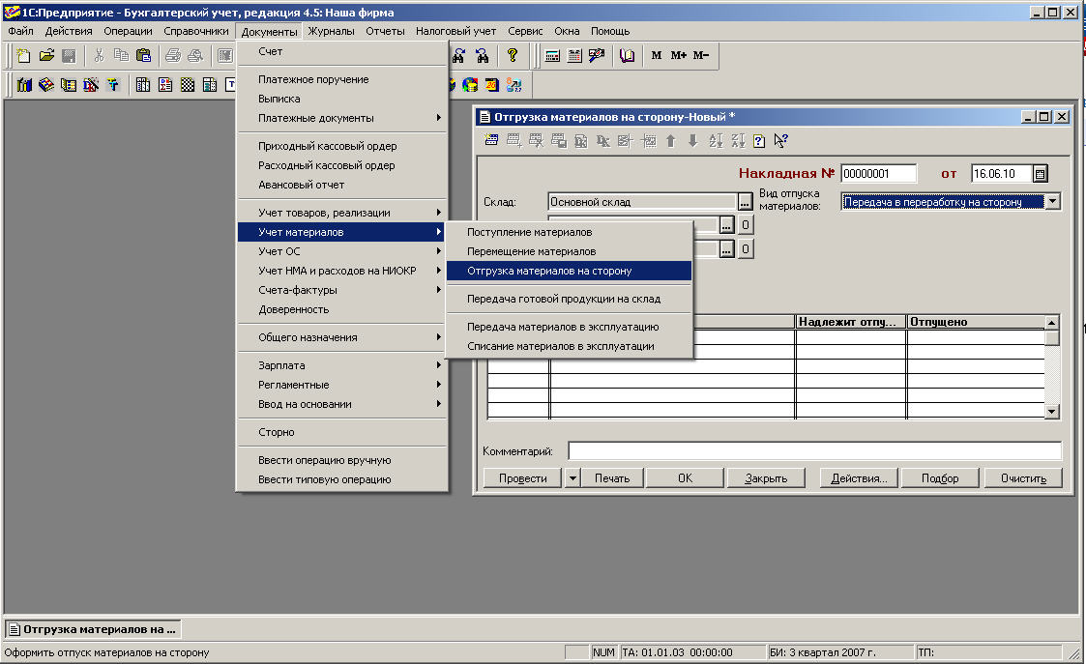1086x664 pixels.
Task: Click the new row icon in document toolbar
Action: [x=492, y=141]
